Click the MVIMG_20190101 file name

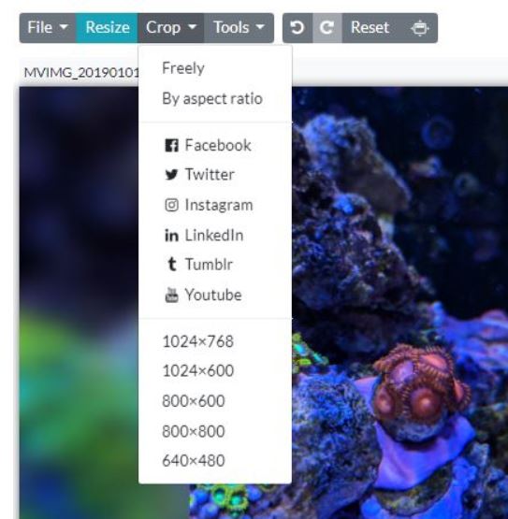tap(81, 73)
